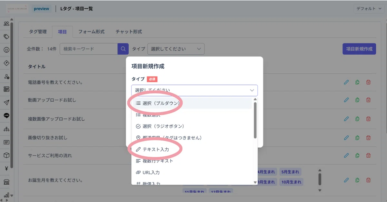Screen dimensions: 387x202
Task: Open the hierarchy chart sidebar icon
Action: tap(6, 129)
